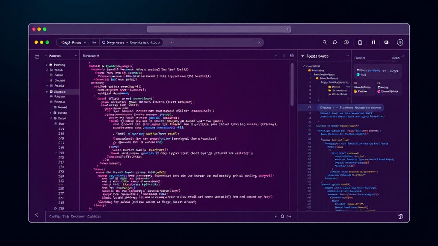
Task: Open the puzzle-piece extensions icon in the toolbar
Action: [335, 42]
